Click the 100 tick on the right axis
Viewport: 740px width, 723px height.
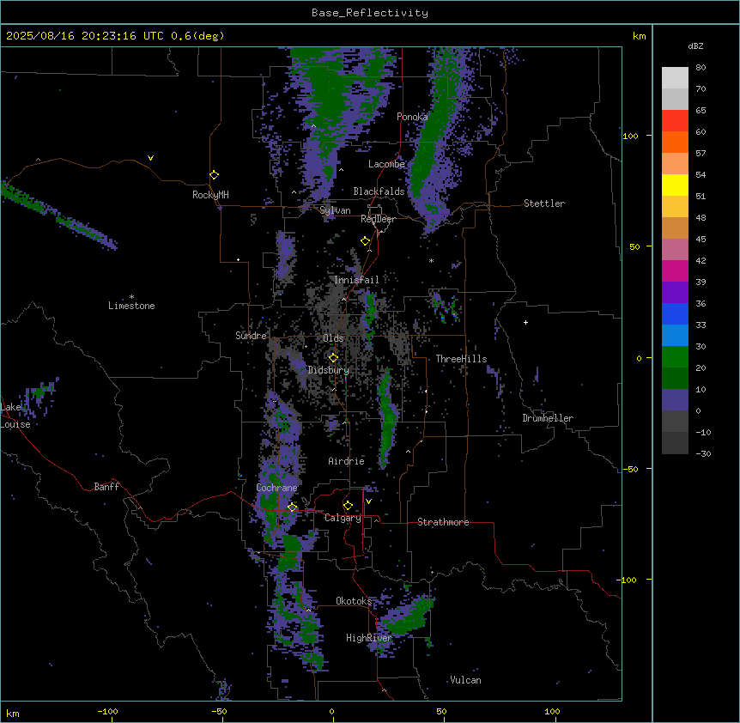point(630,136)
